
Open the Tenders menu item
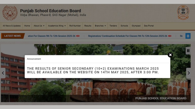tap(113, 26)
